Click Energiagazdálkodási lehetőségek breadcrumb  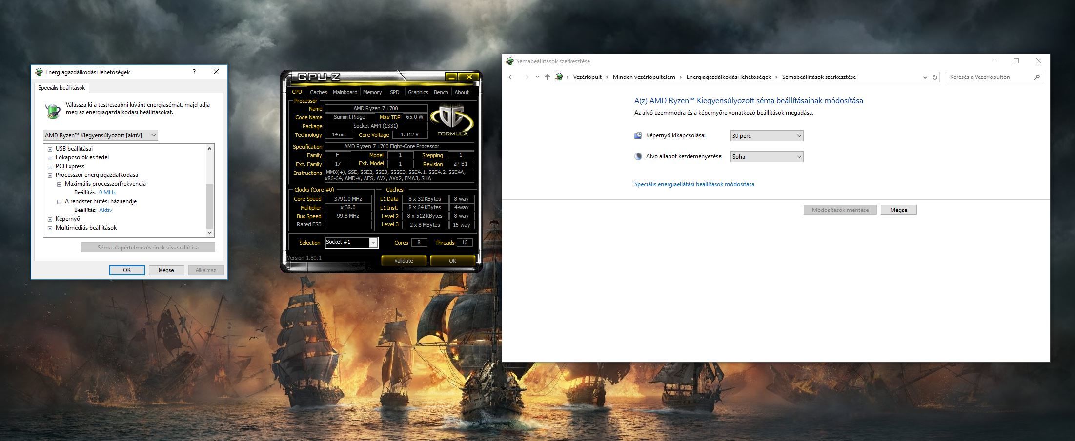(729, 77)
